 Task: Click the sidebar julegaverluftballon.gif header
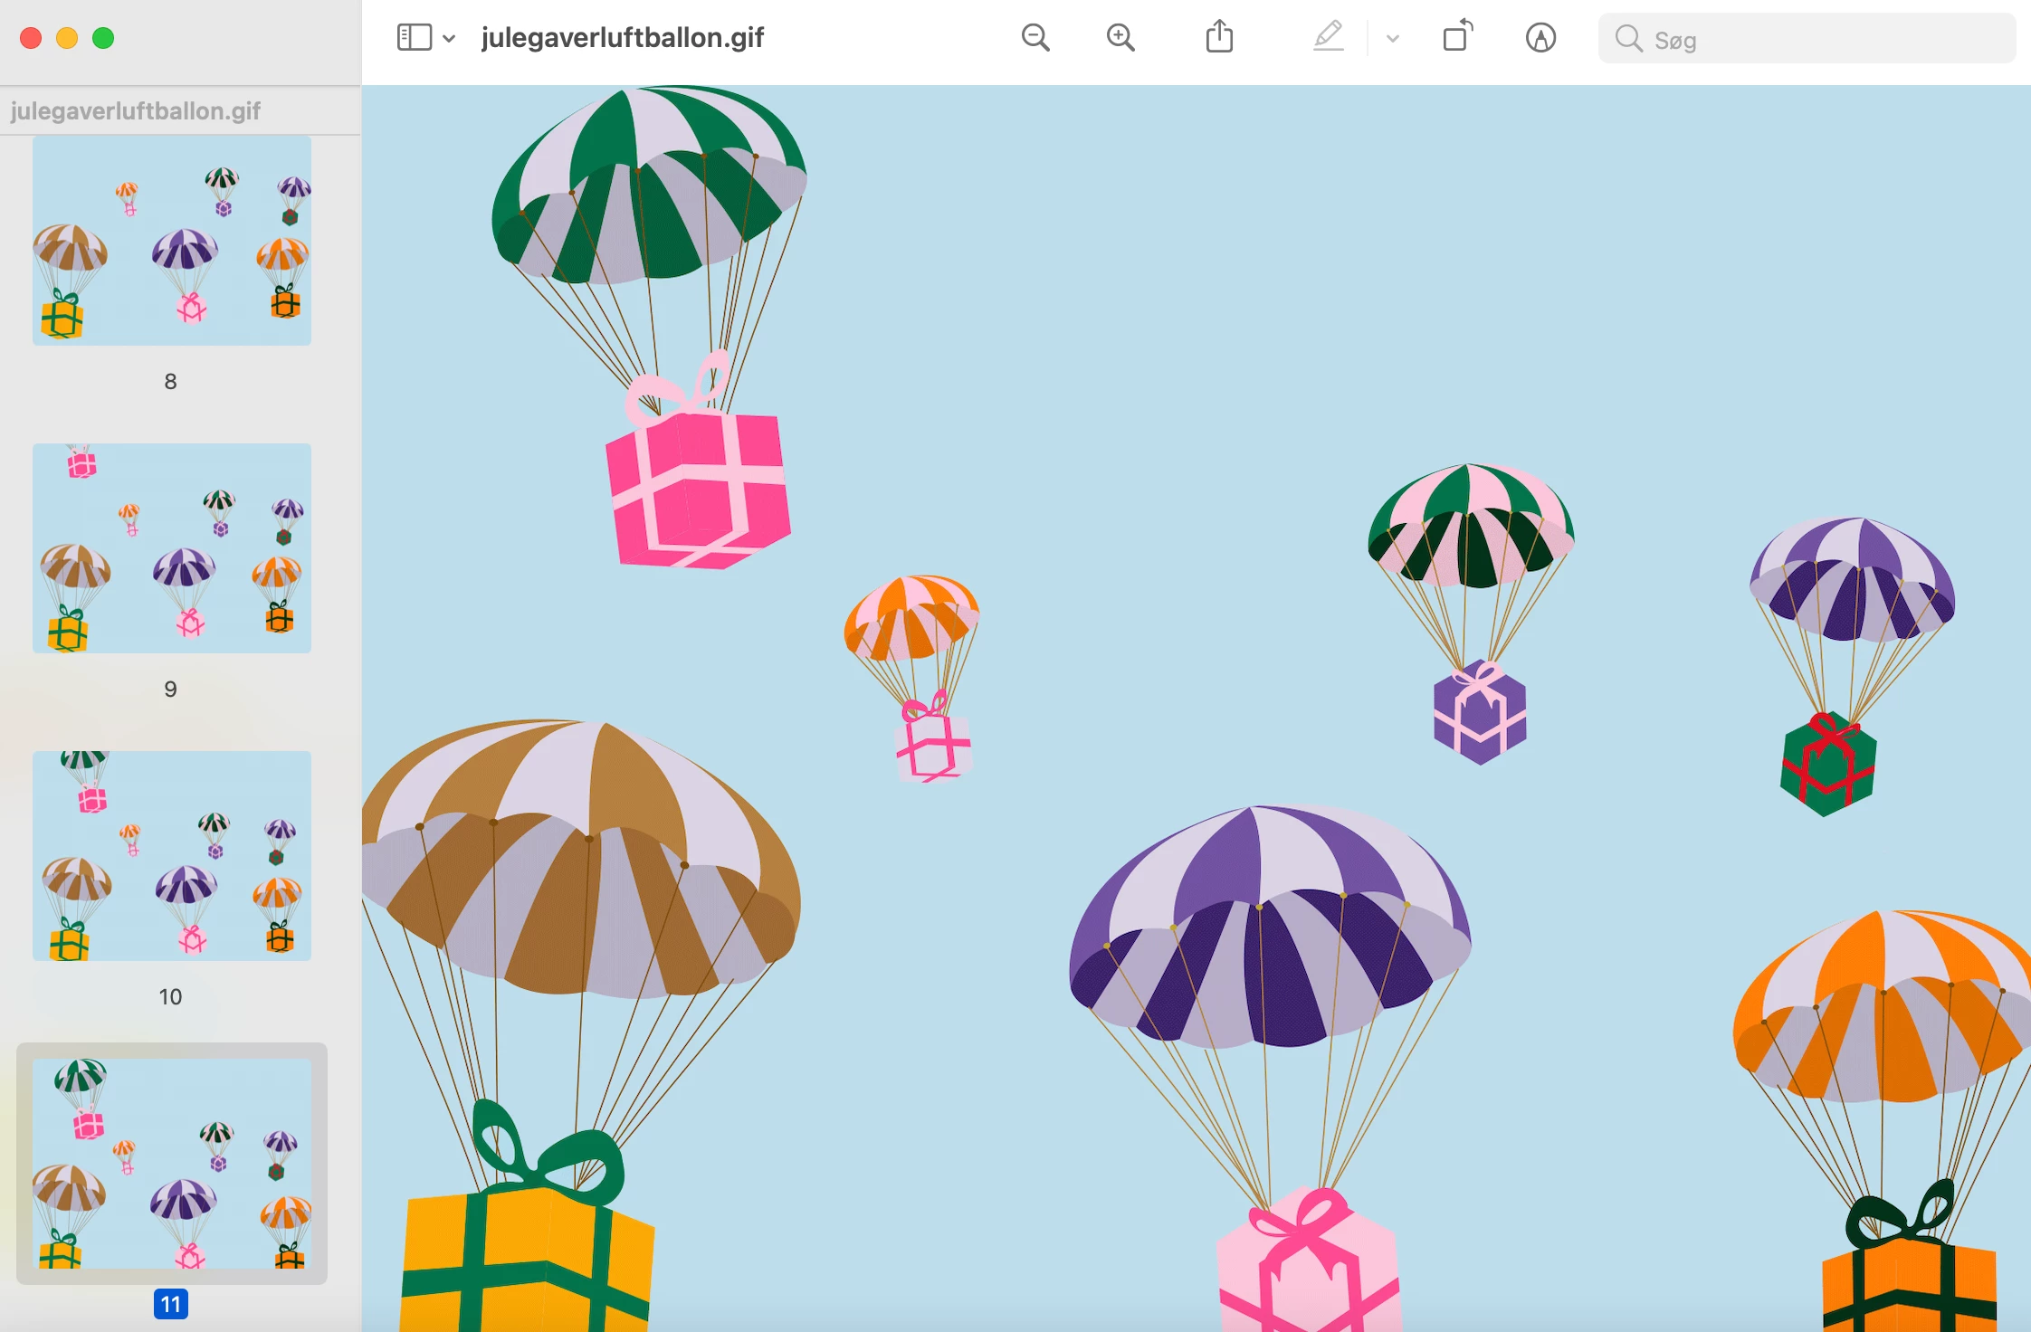point(136,110)
